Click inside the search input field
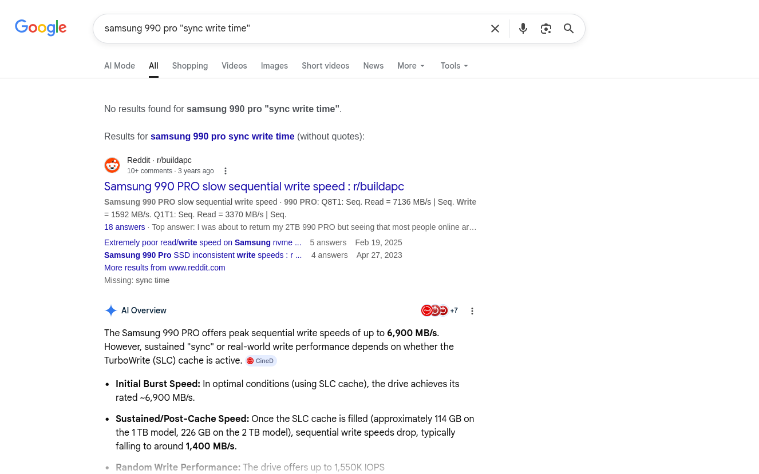Image resolution: width=759 pixels, height=474 pixels. click(286, 29)
